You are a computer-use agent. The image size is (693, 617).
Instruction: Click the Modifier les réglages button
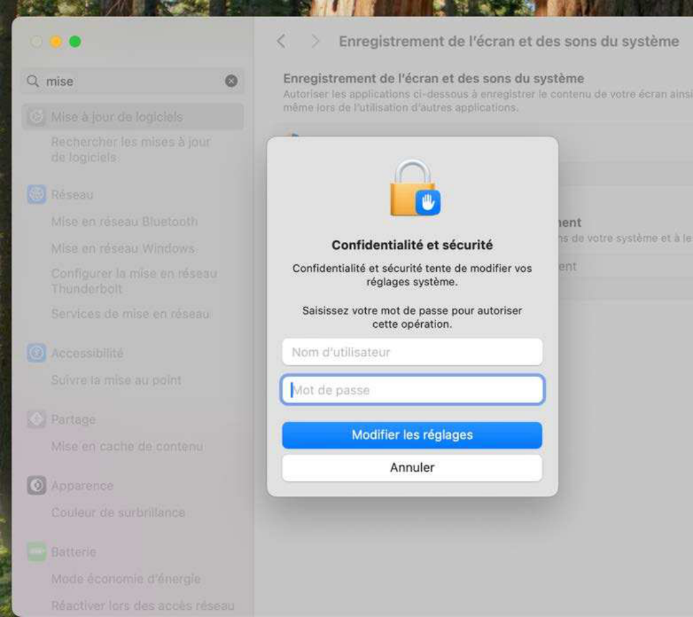click(x=412, y=435)
